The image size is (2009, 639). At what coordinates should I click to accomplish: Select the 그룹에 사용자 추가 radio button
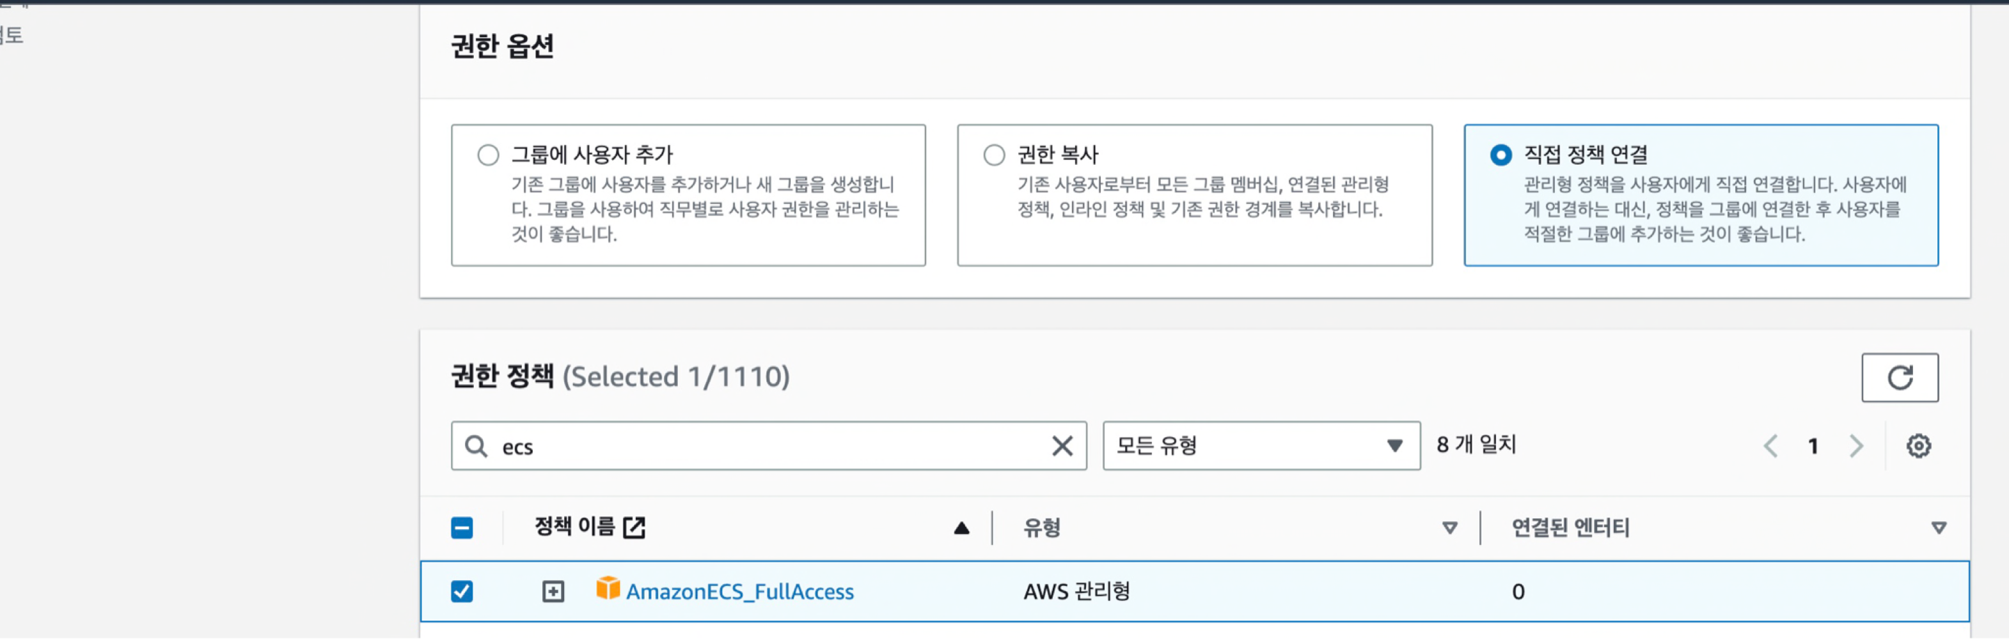pyautogui.click(x=488, y=155)
